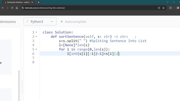Minimize the browser window
Viewport: 180px width, 101px height.
[x=174, y=2]
